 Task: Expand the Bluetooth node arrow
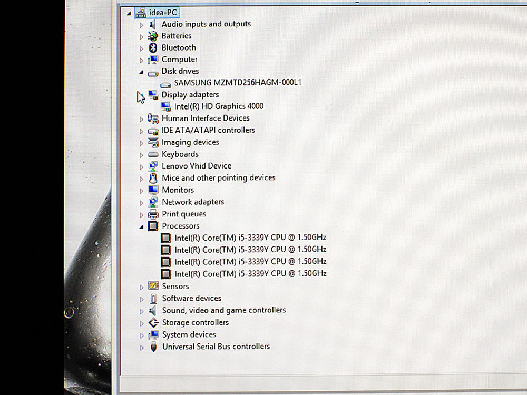[x=141, y=48]
